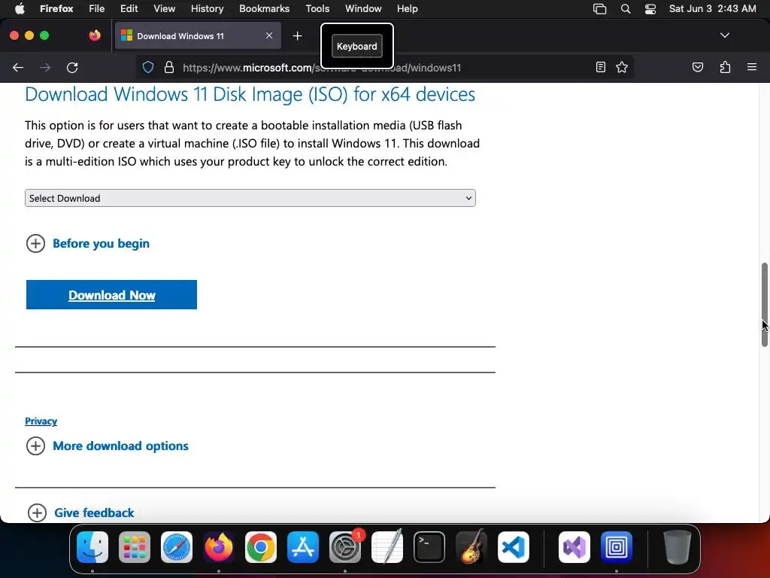Open System Settings from the Dock

click(x=344, y=547)
